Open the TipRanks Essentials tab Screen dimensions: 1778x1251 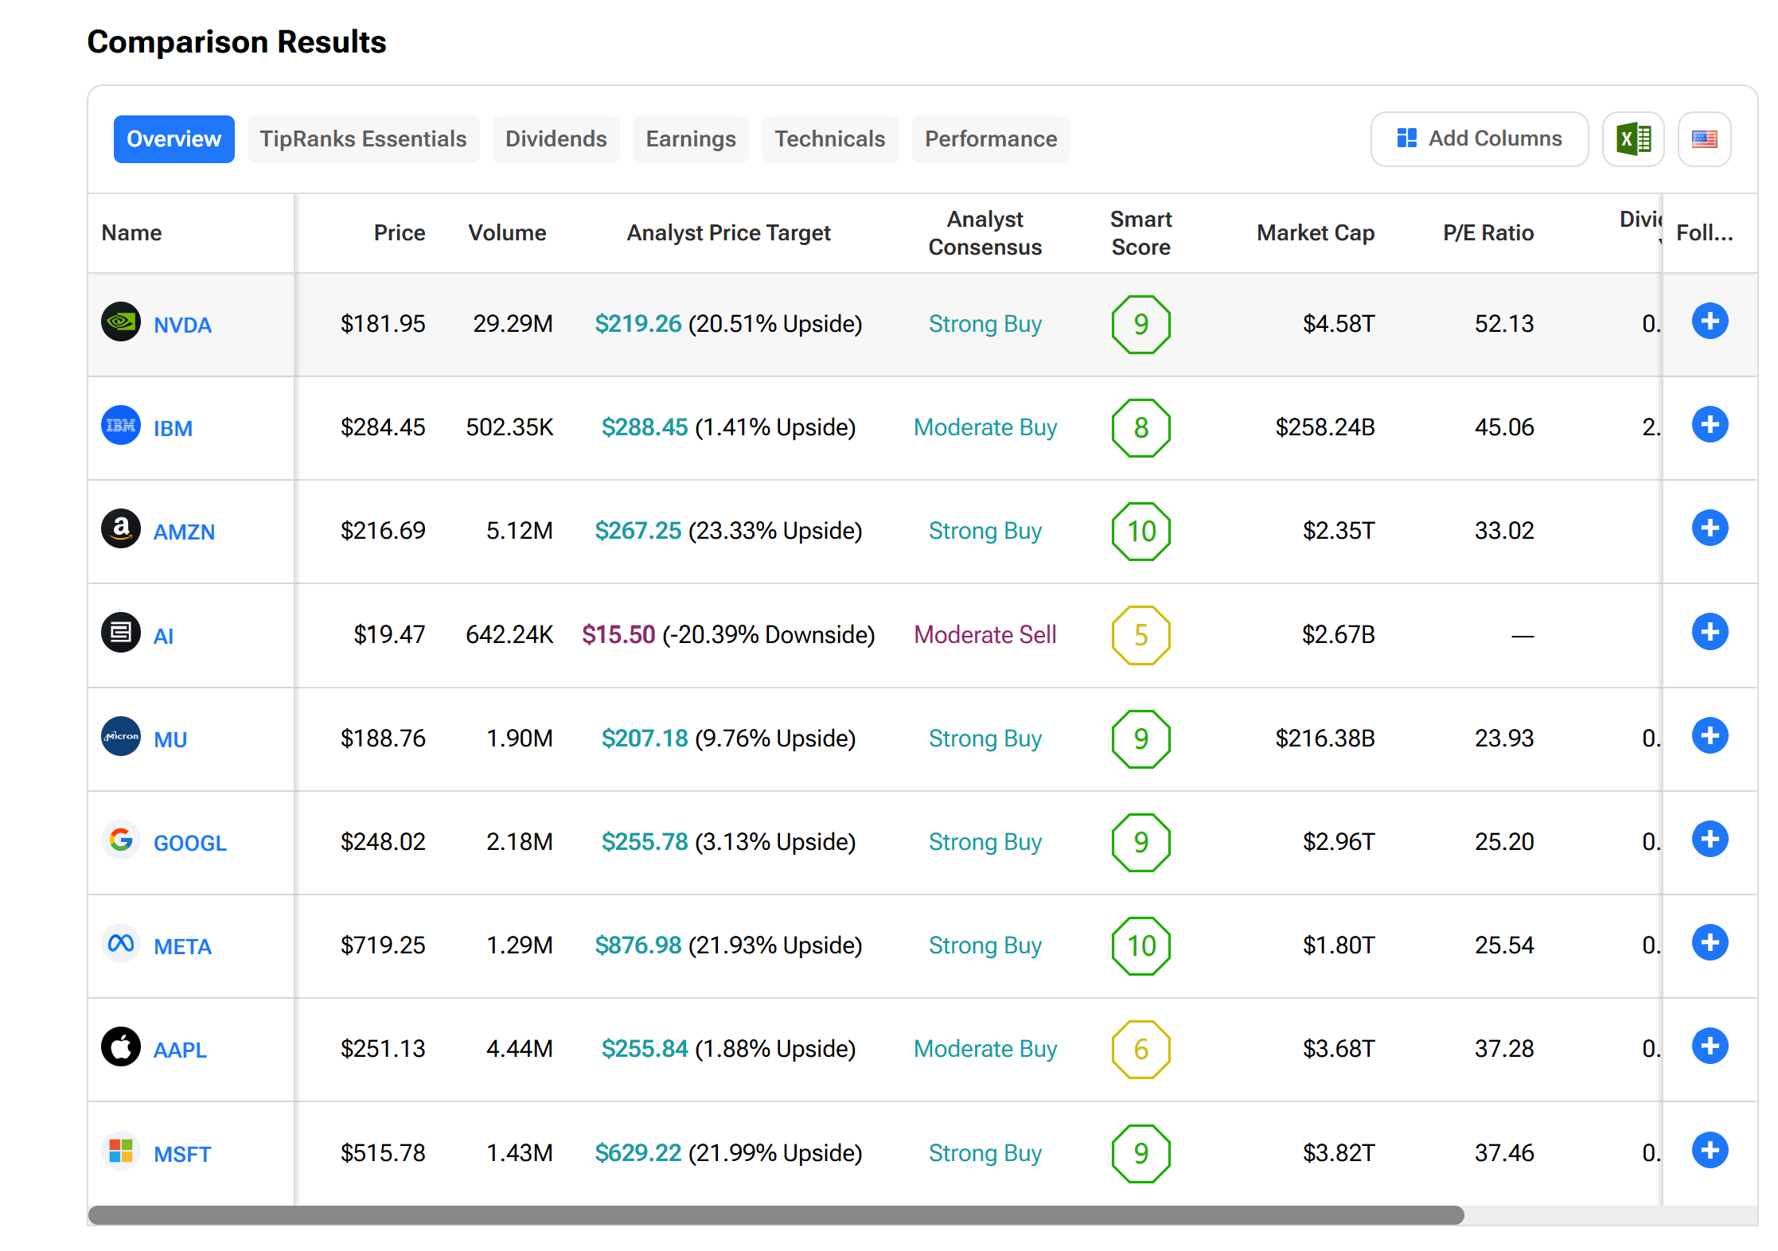[363, 139]
